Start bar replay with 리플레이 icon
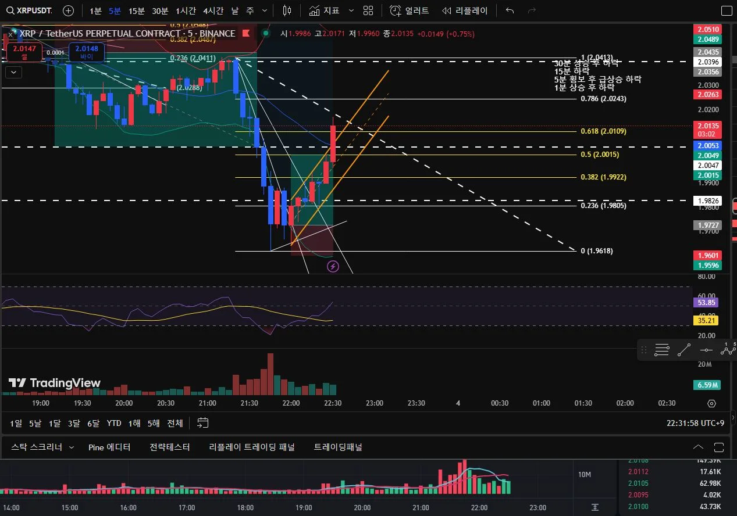The width and height of the screenshot is (737, 516). (465, 10)
